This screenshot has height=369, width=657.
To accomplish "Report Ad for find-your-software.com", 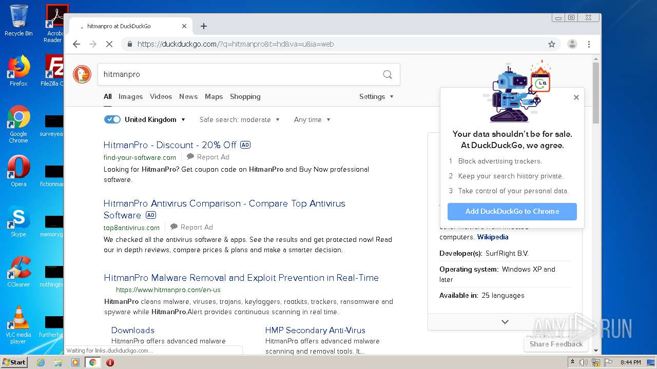I will [208, 157].
